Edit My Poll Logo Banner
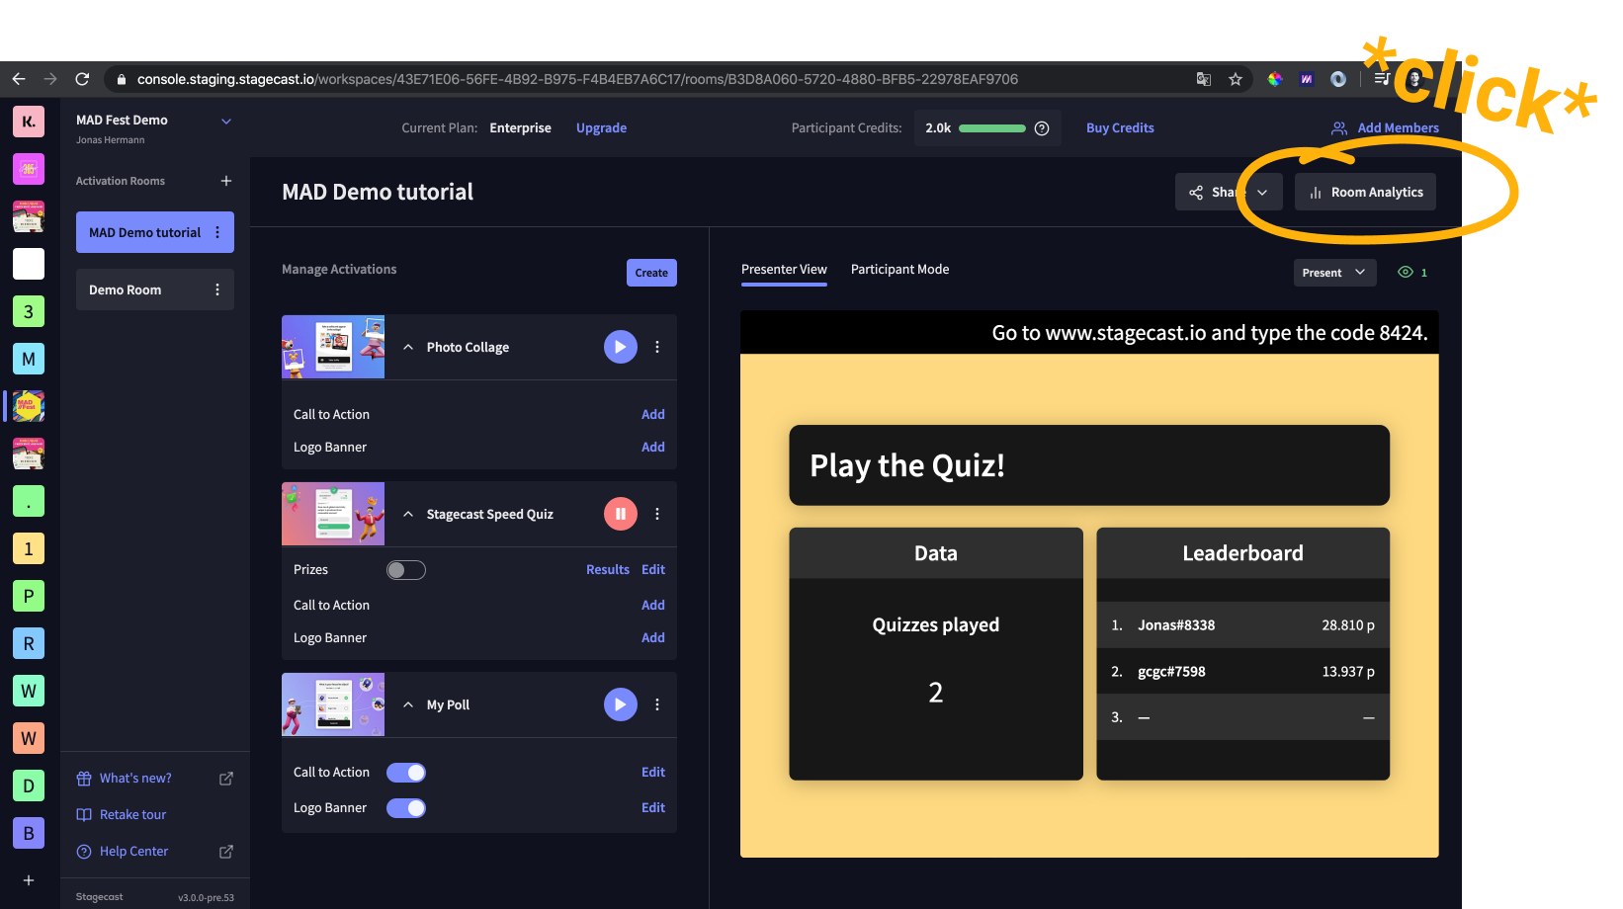 point(653,808)
